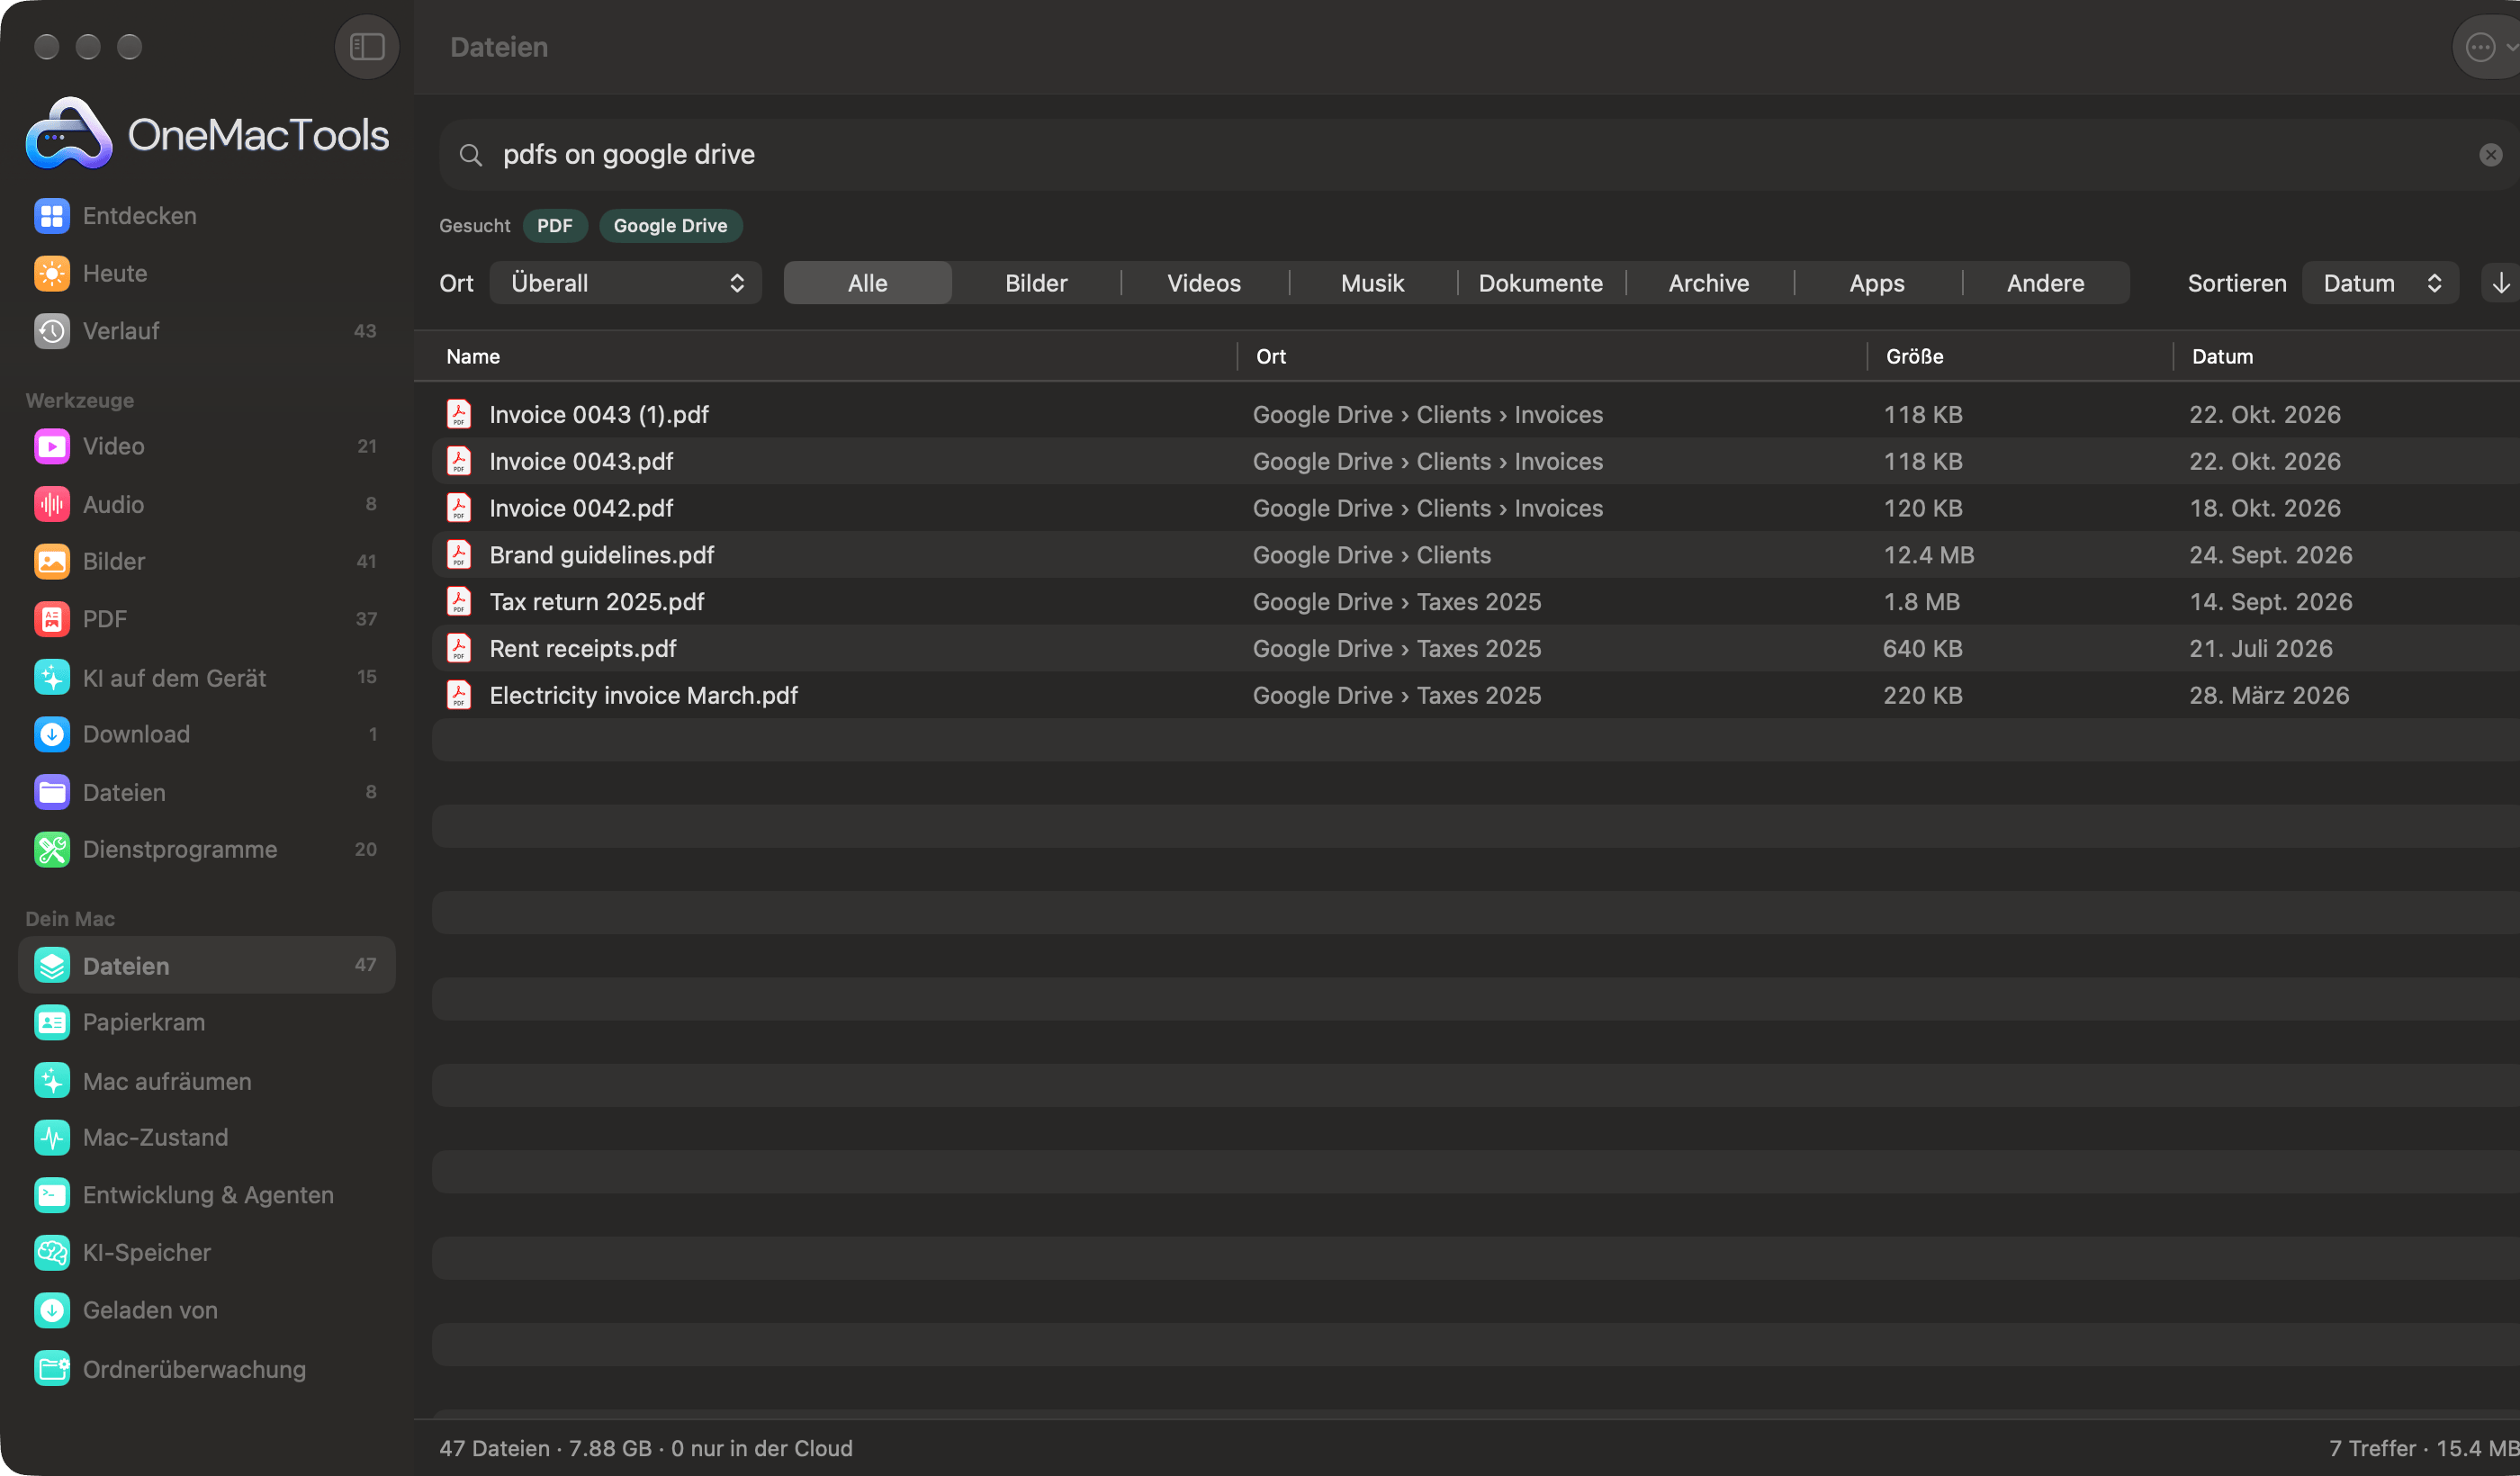The height and width of the screenshot is (1476, 2520).
Task: Open Entwicklung & Agenten section
Action: point(207,1195)
